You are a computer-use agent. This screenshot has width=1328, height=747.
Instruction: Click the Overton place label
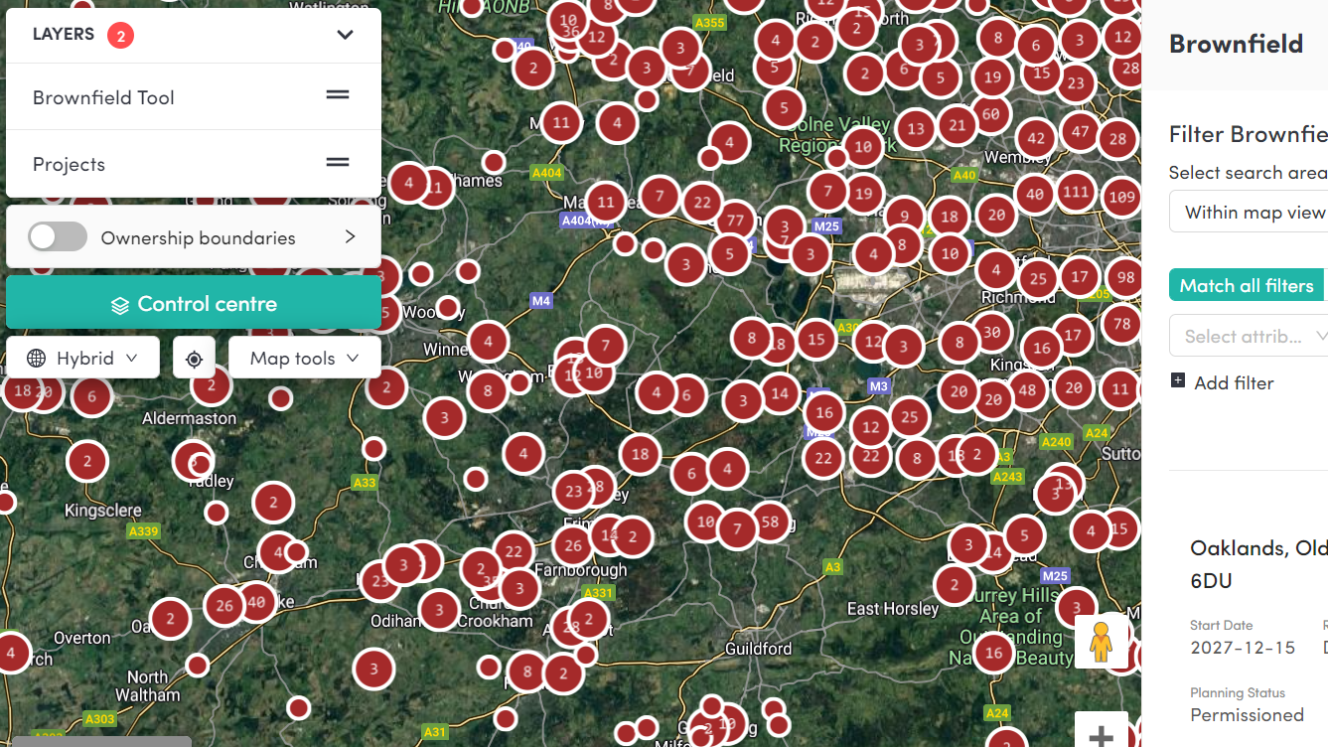[x=82, y=637]
